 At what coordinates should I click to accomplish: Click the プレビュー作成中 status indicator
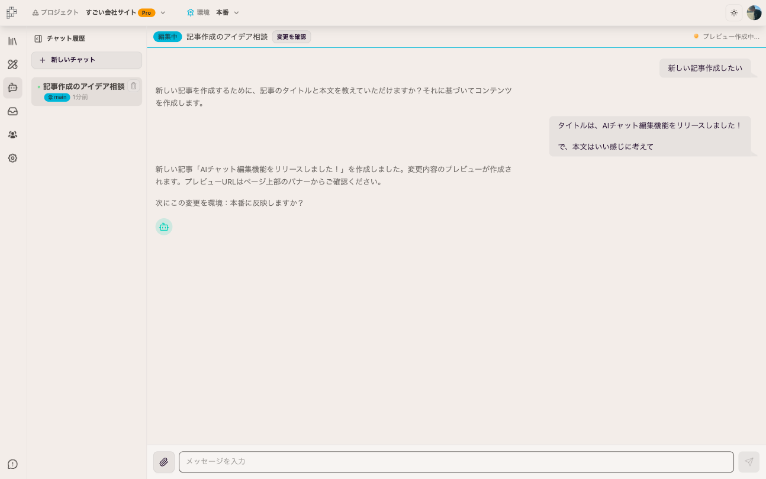tap(726, 37)
